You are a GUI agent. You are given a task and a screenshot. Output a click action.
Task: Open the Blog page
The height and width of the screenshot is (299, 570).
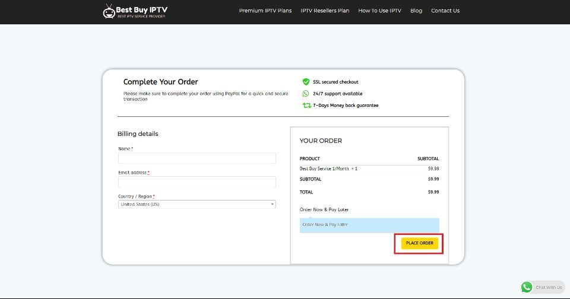[x=416, y=11]
